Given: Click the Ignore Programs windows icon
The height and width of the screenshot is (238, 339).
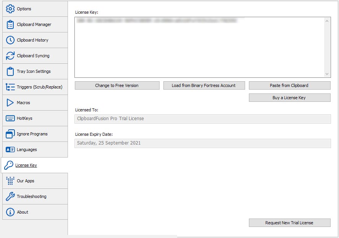Looking at the screenshot, I should [x=10, y=134].
